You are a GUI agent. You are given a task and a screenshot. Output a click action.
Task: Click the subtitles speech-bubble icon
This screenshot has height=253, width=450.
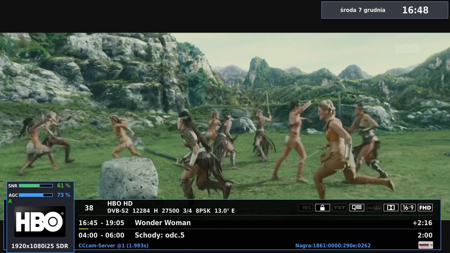click(x=356, y=208)
